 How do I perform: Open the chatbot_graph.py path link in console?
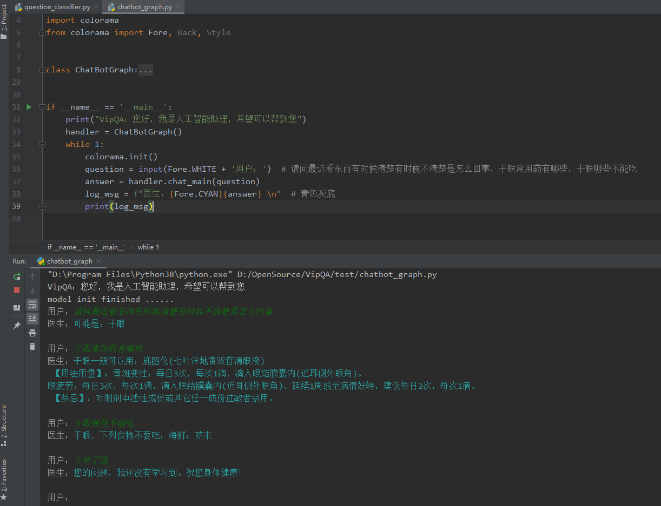pos(337,274)
